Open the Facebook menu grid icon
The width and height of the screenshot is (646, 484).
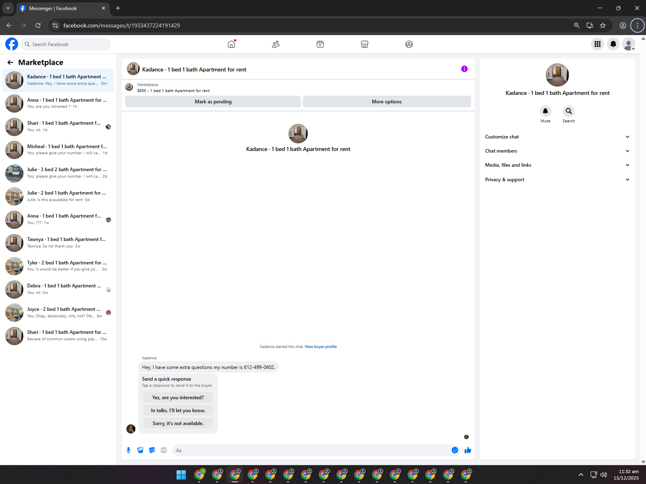click(598, 44)
